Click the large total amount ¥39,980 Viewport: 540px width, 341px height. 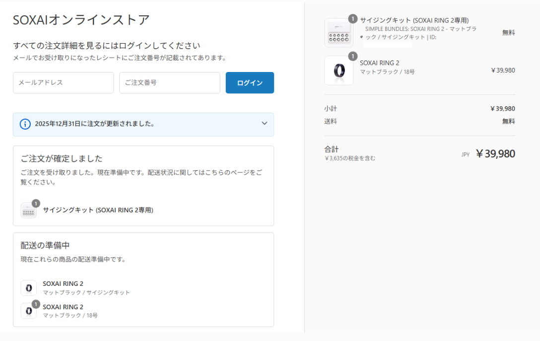[495, 153]
